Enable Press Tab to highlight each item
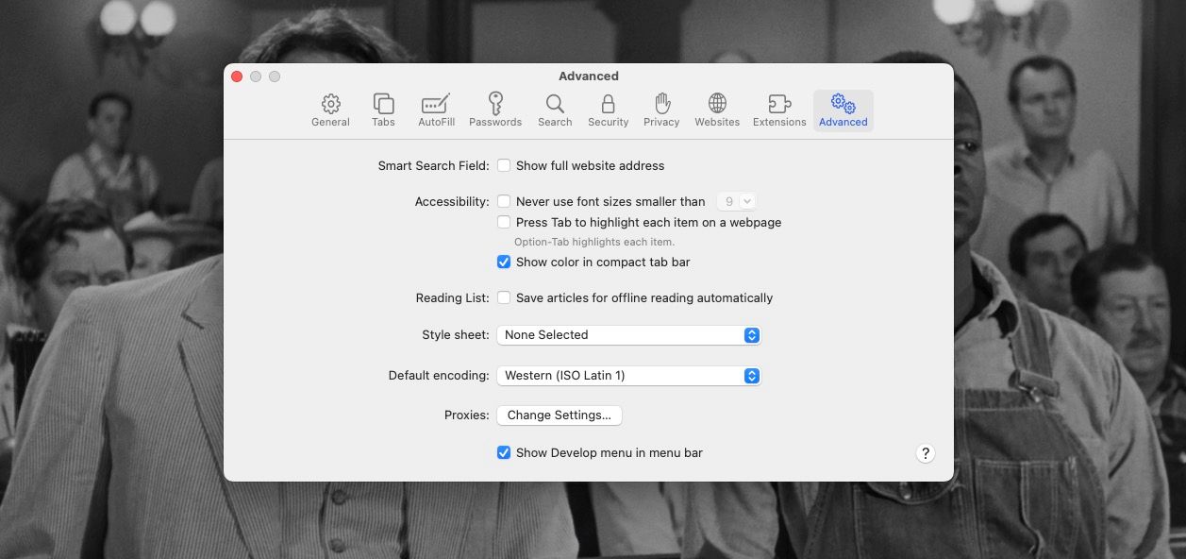This screenshot has height=559, width=1186. click(x=504, y=222)
